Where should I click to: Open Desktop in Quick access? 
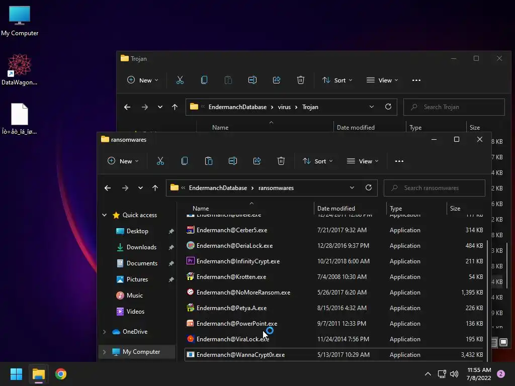(x=137, y=231)
